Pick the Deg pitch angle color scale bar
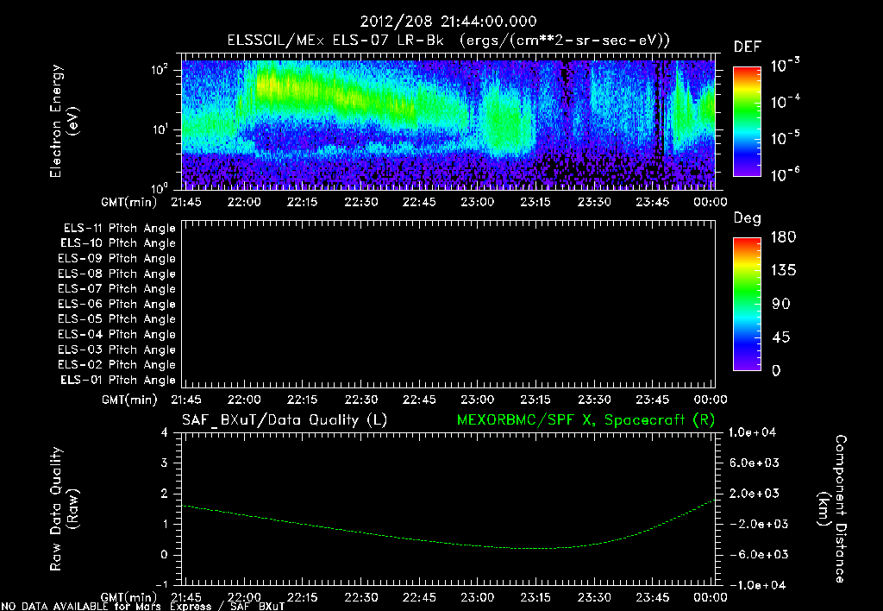The height and width of the screenshot is (611, 883). point(748,305)
